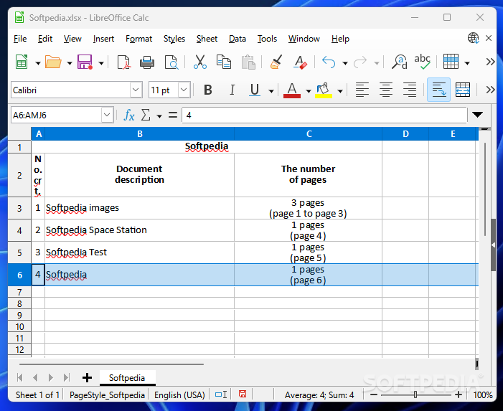Apply red font color
The width and height of the screenshot is (503, 411).
coord(292,90)
